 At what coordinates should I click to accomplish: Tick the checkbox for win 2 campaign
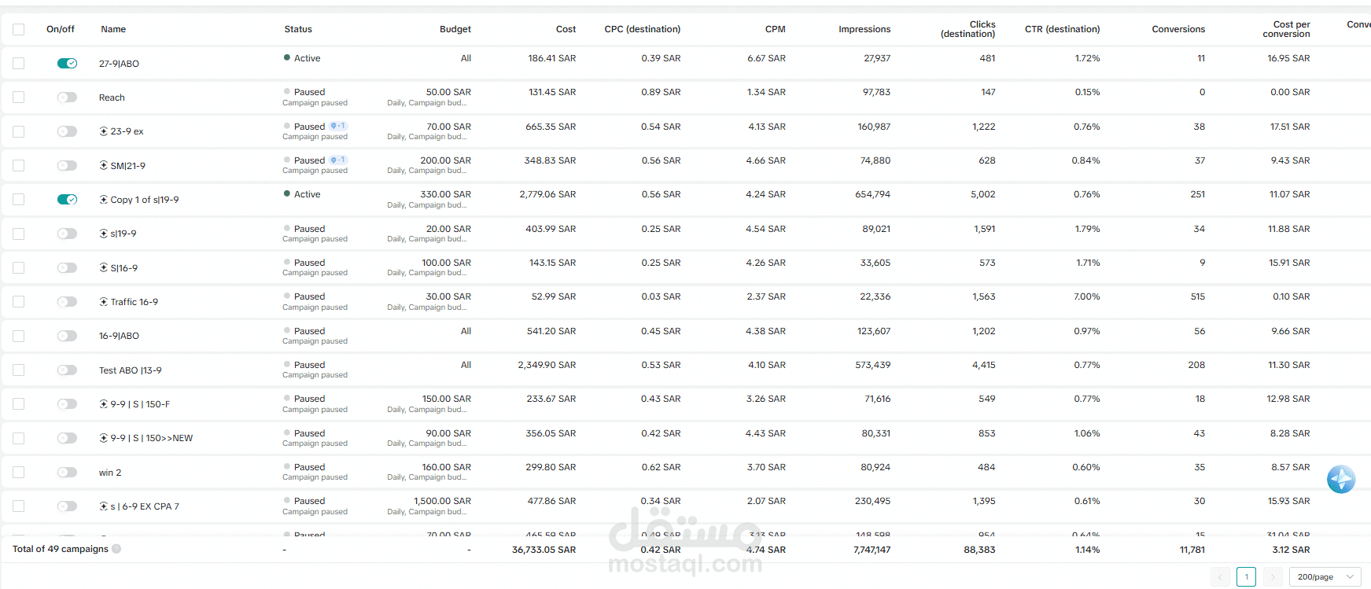tap(19, 473)
